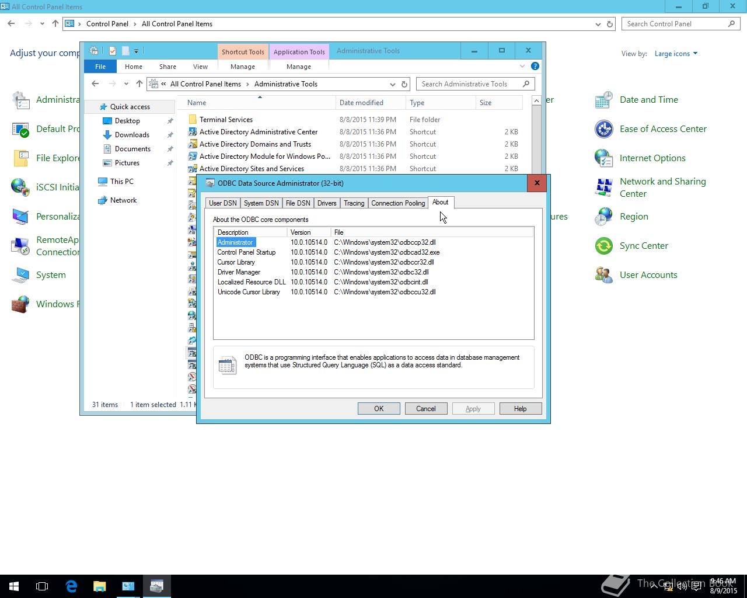Viewport: 747px width, 598px height.
Task: Click Application Tools contextual tab
Action: tap(299, 51)
